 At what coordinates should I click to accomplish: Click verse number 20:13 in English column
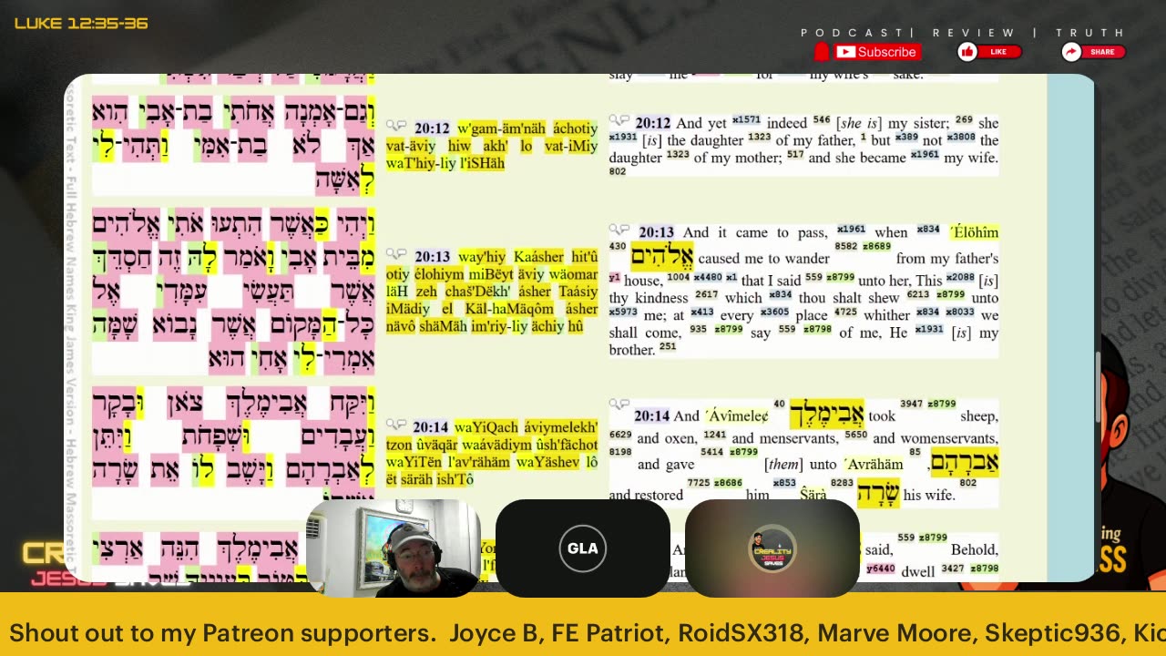click(657, 232)
